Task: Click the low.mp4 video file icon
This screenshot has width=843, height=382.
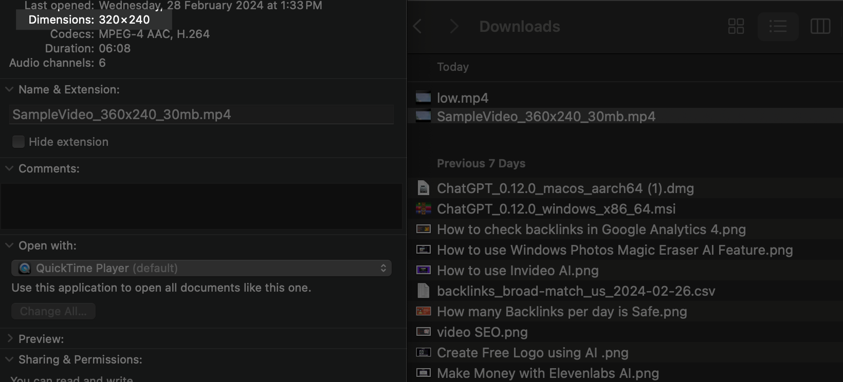Action: (423, 98)
